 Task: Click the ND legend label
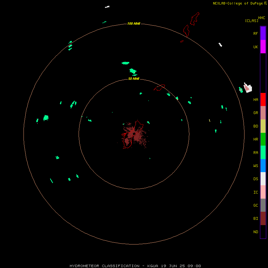point(255,232)
